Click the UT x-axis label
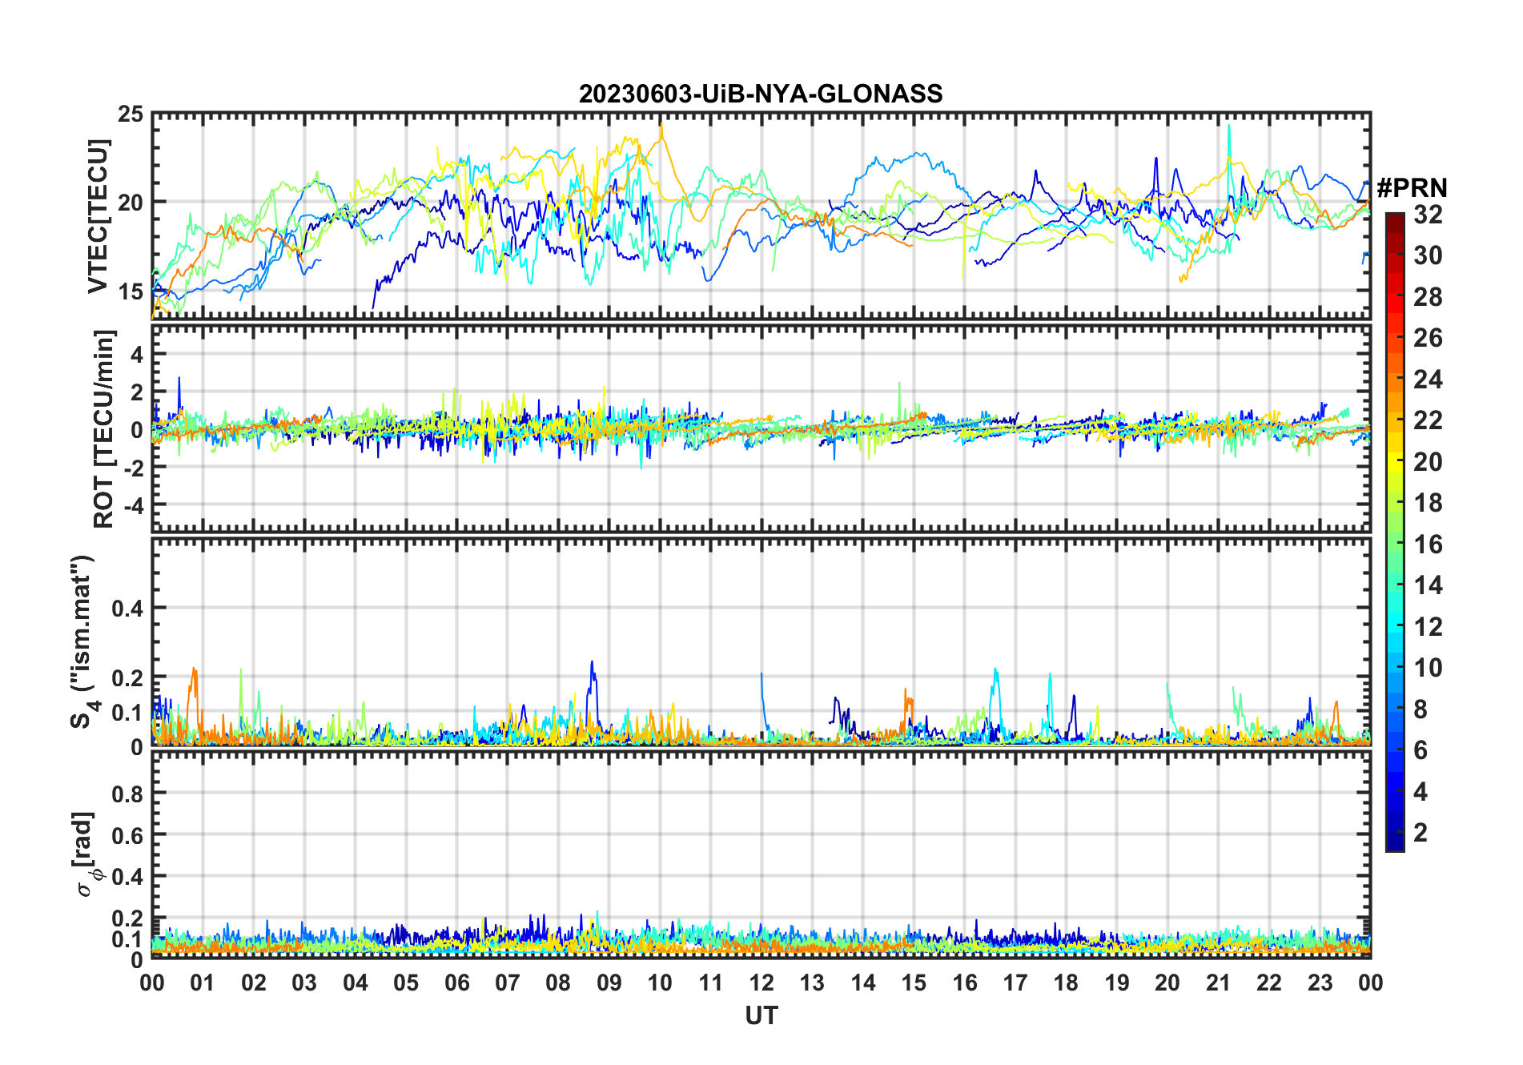This screenshot has height=1065, width=1523. [761, 1016]
